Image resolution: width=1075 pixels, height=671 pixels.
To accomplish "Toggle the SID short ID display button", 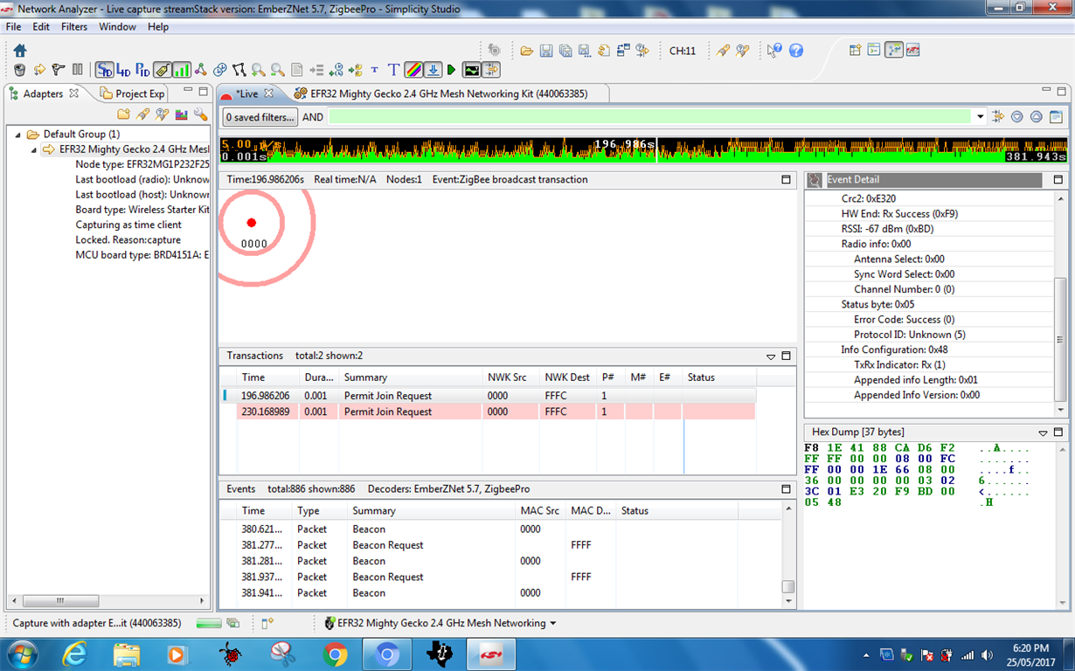I will (x=105, y=70).
